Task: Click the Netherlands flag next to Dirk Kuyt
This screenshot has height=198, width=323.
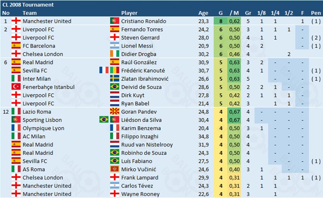Action: (x=115, y=95)
